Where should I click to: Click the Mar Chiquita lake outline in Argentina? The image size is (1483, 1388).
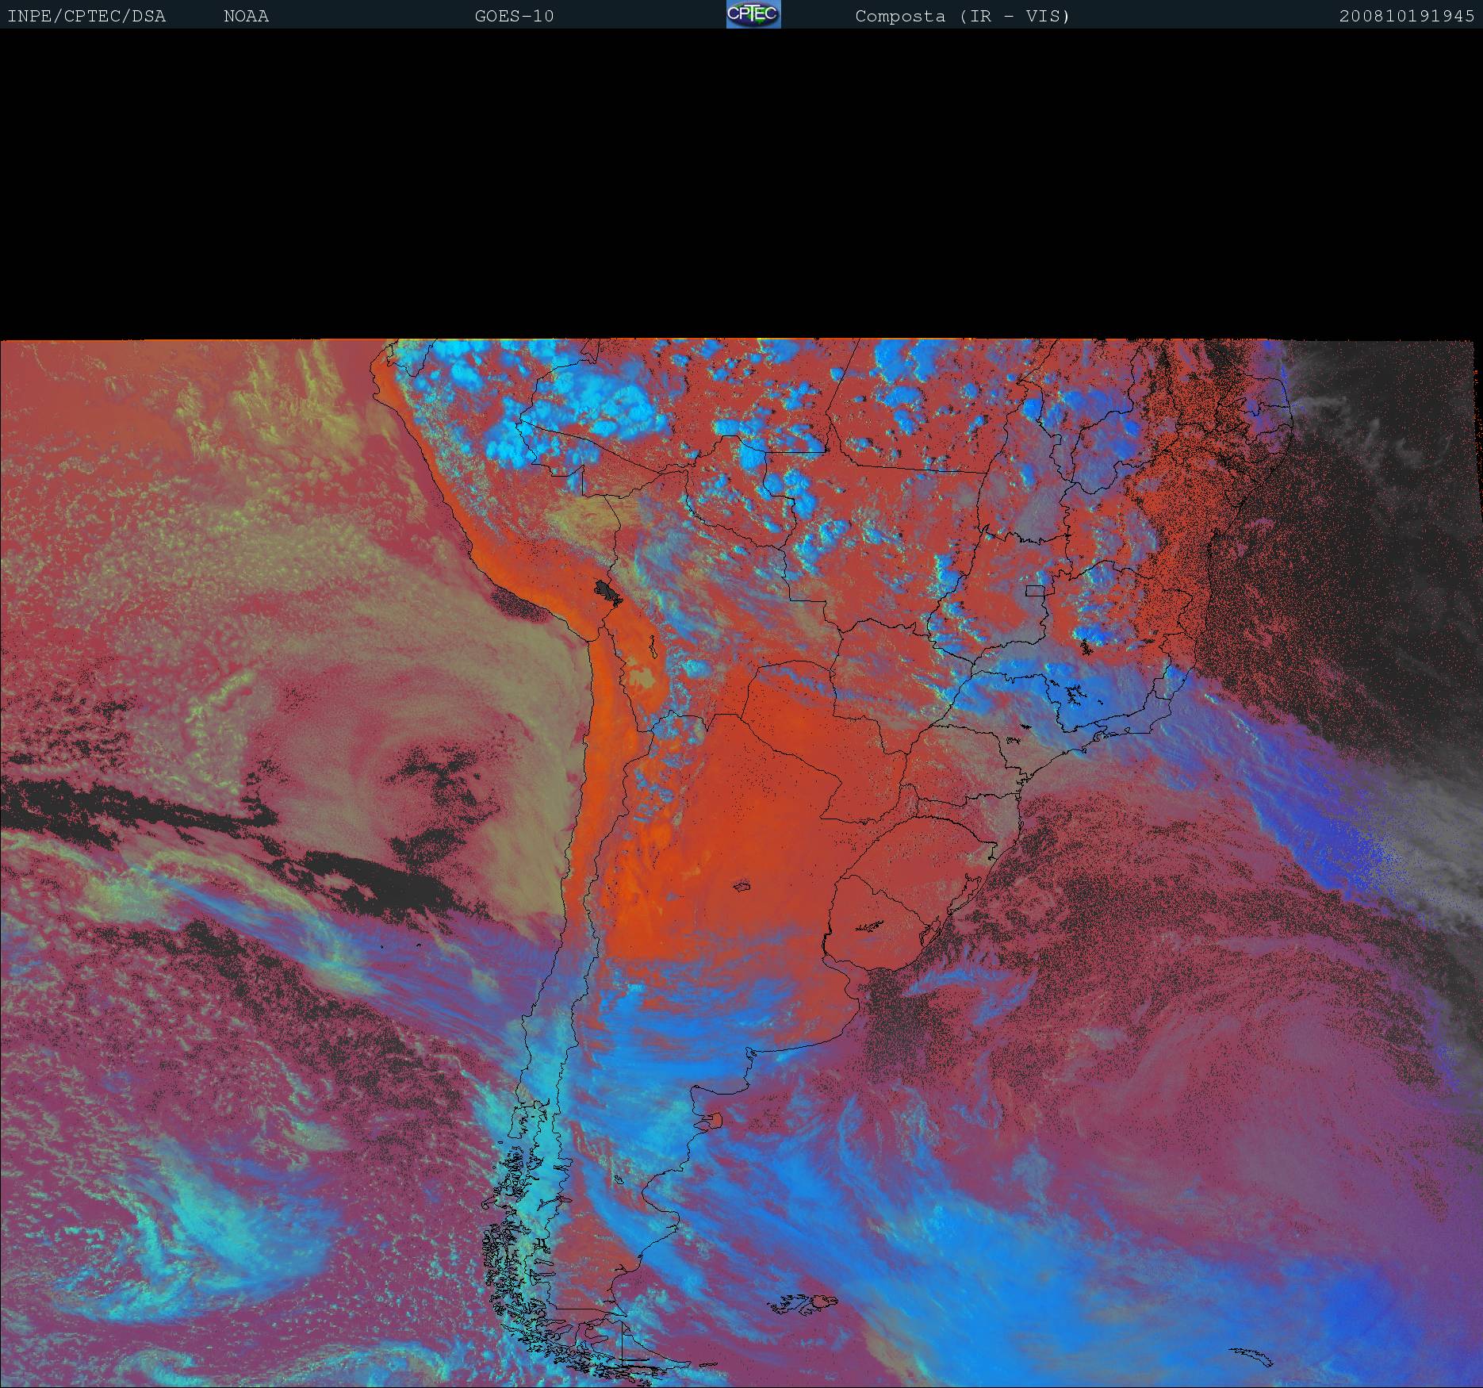[x=743, y=885]
